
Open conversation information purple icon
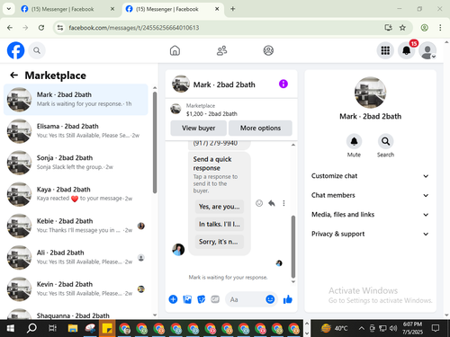(x=283, y=84)
